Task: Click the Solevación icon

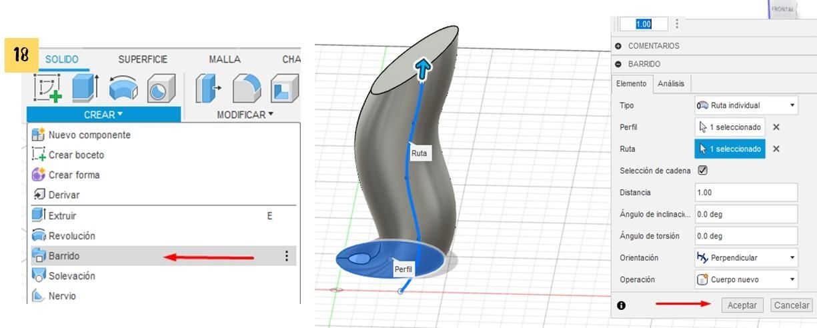Action: tap(38, 275)
